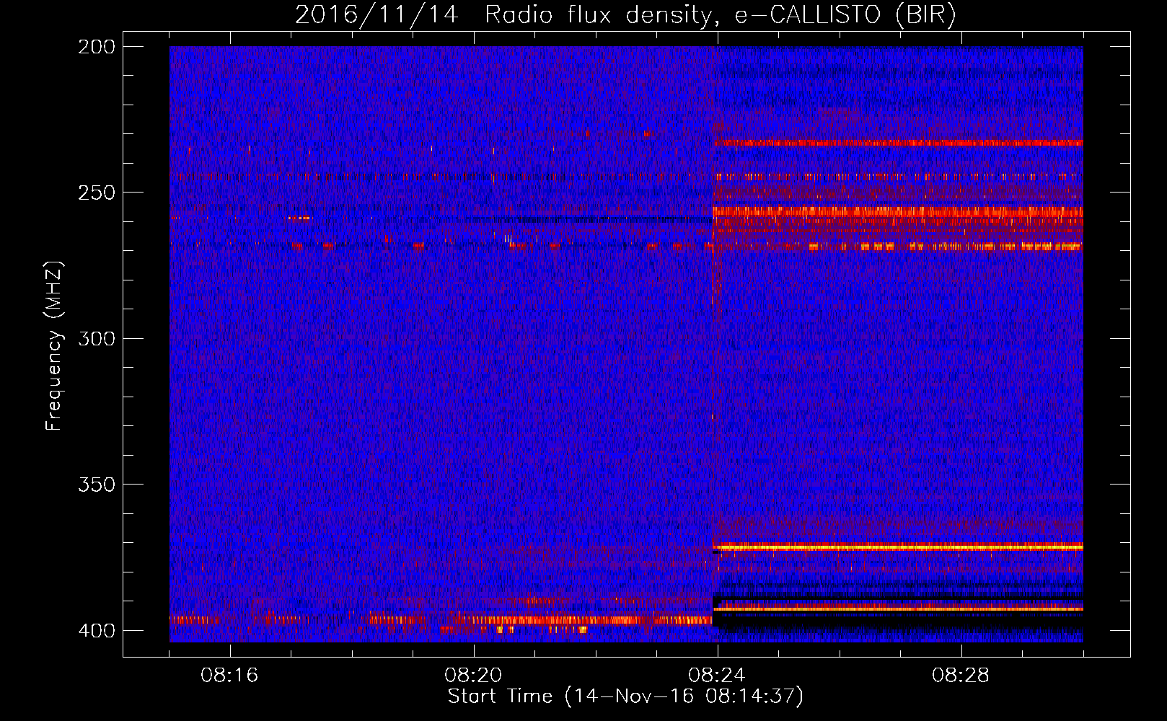This screenshot has height=721, width=1167.
Task: Click the 250 frequency tick label
Action: (96, 193)
